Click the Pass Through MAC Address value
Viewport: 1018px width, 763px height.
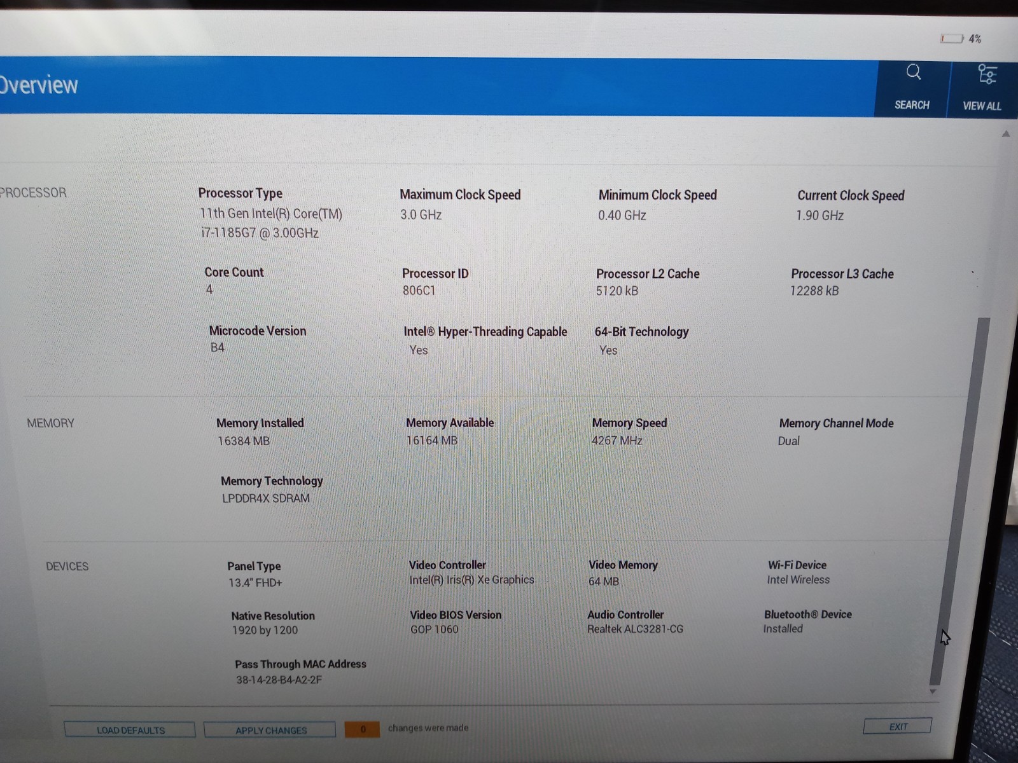tap(279, 680)
